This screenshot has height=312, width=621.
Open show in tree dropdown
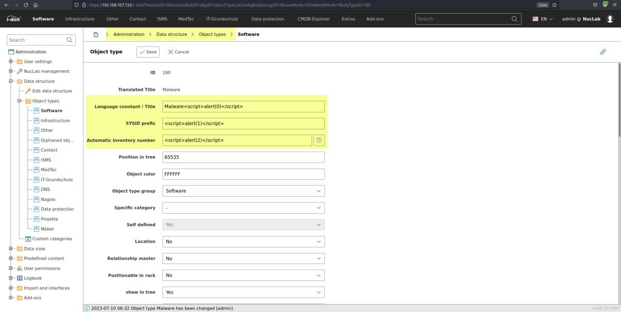[244, 292]
